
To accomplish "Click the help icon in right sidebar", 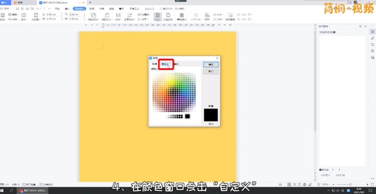I will point(372,51).
